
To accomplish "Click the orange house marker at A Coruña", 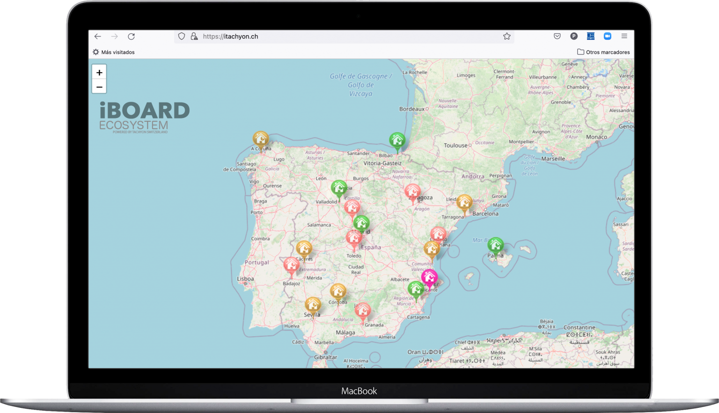I will click(261, 139).
